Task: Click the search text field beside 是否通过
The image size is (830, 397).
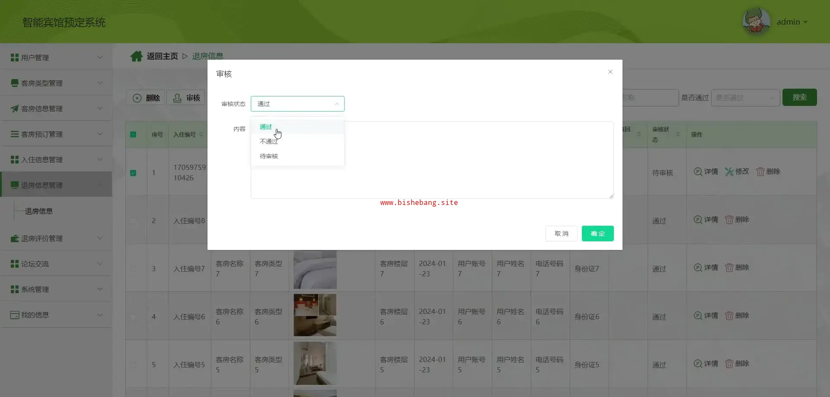Action: (x=650, y=98)
